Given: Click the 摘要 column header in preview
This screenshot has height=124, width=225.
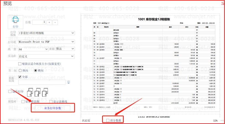Looking at the screenshot, I should (138, 27).
